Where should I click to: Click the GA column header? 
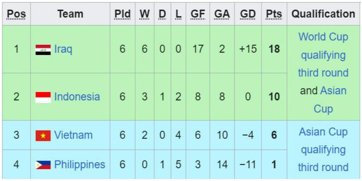coord(222,14)
